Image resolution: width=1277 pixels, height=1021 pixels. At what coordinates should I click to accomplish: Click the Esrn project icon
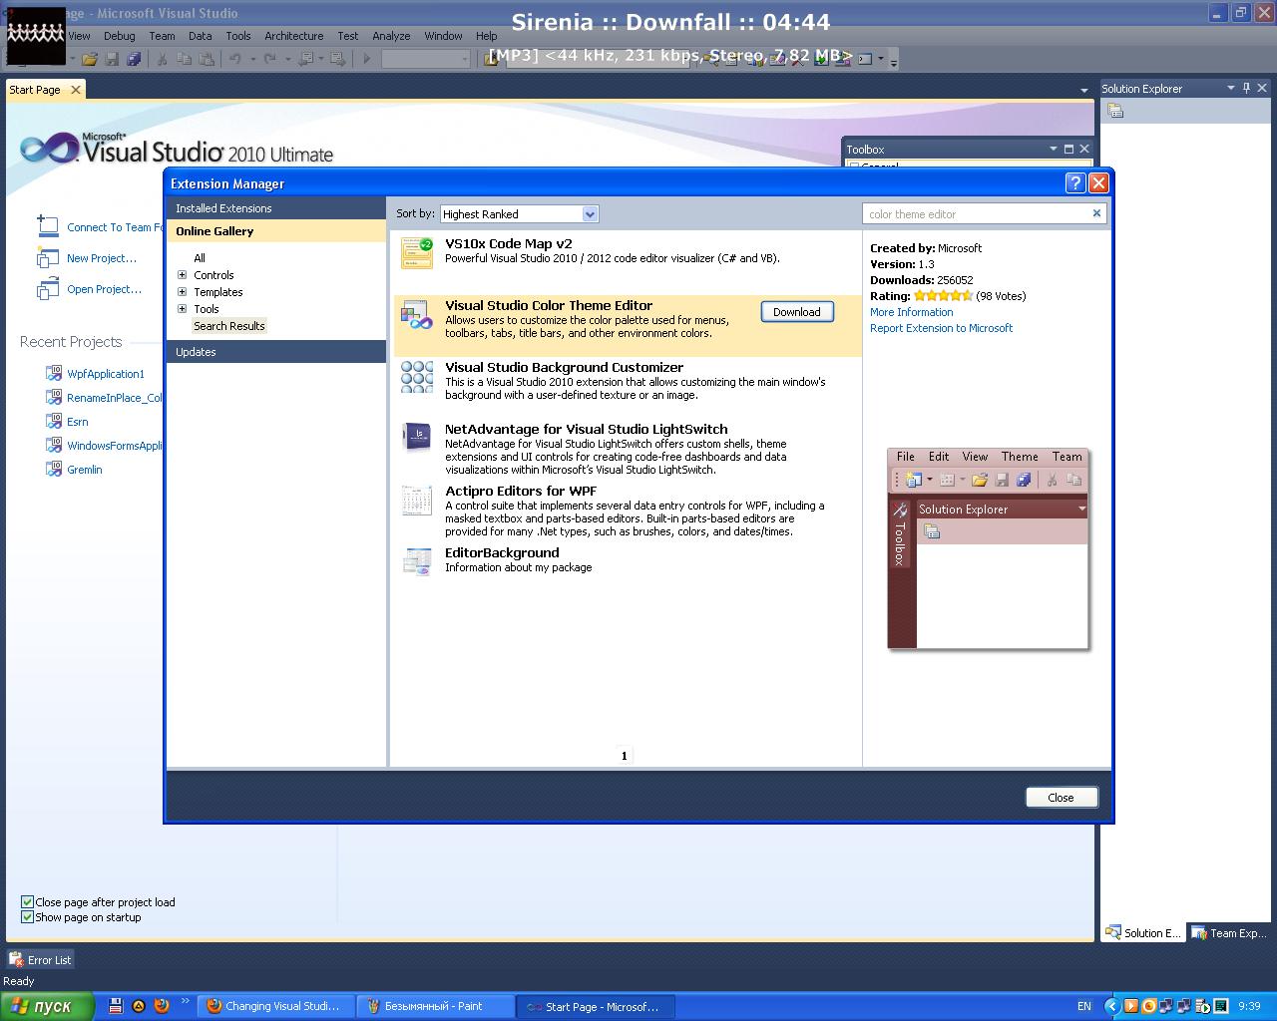click(54, 422)
